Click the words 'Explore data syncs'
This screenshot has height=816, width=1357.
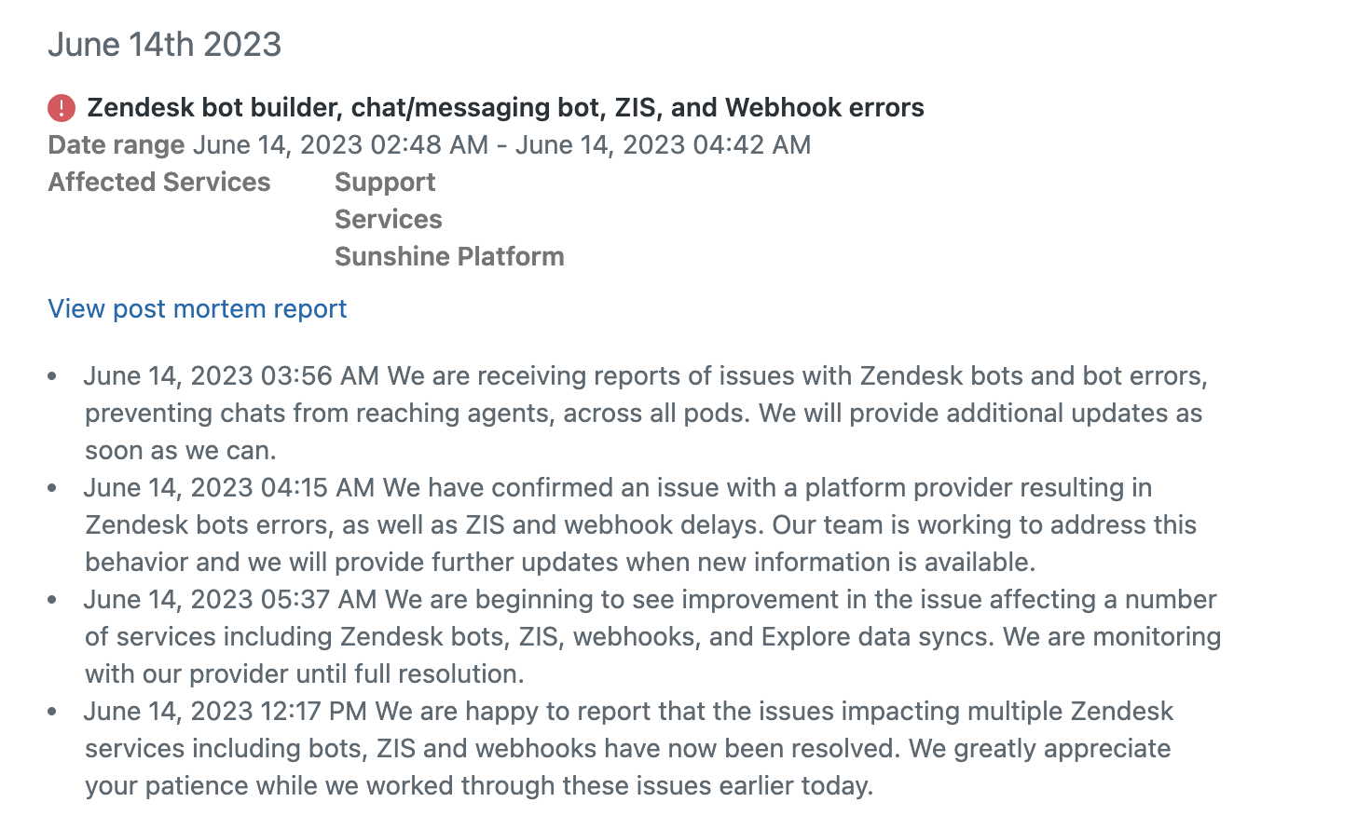tap(877, 637)
